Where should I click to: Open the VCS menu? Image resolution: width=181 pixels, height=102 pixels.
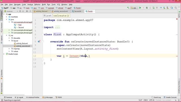pos(59,5)
